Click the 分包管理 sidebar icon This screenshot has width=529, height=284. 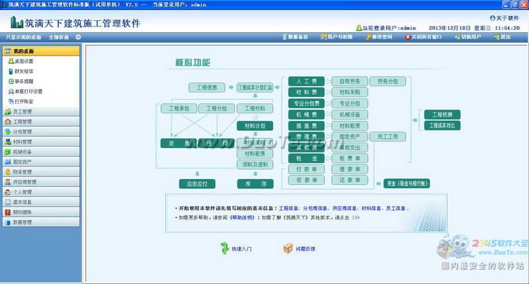[8, 131]
